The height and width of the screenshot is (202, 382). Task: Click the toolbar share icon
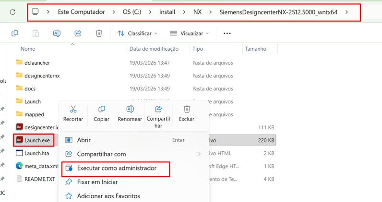pyautogui.click(x=78, y=34)
